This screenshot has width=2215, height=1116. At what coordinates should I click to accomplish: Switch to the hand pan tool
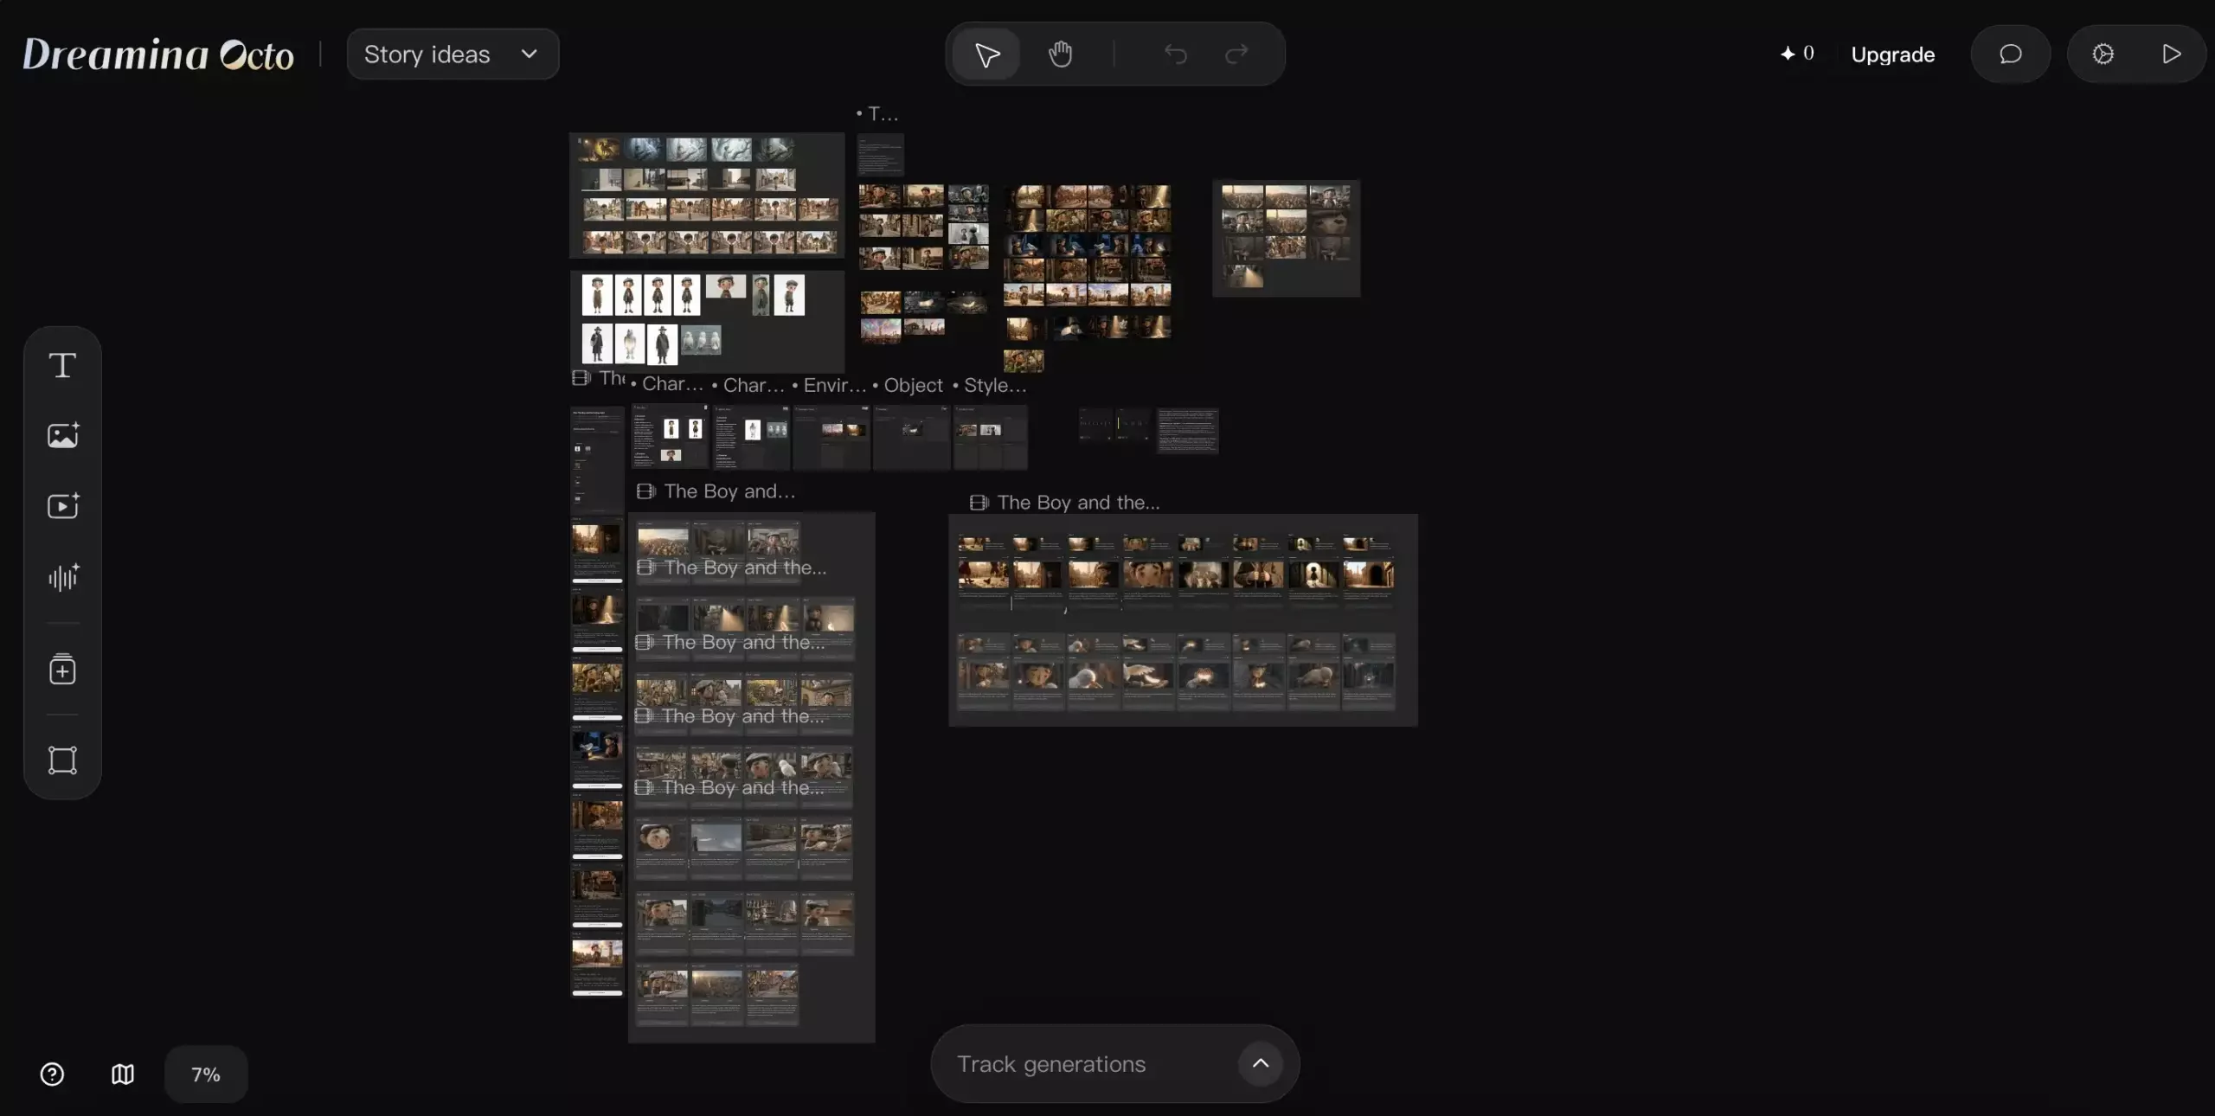pos(1060,55)
